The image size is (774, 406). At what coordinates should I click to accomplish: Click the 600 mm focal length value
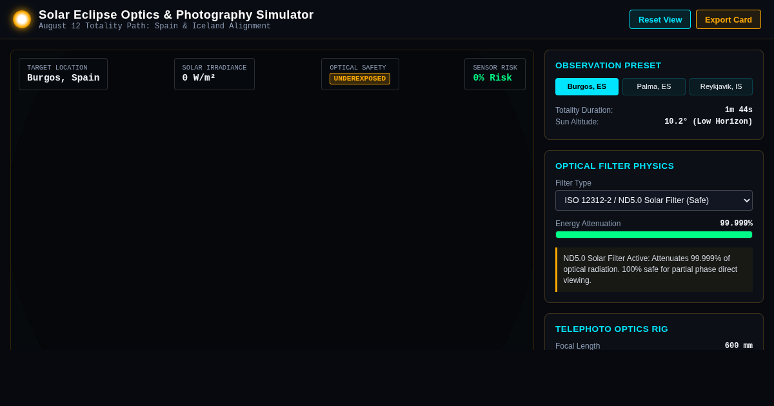(739, 346)
